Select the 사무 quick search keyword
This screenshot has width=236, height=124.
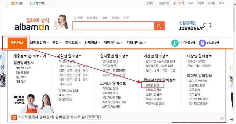point(127,18)
